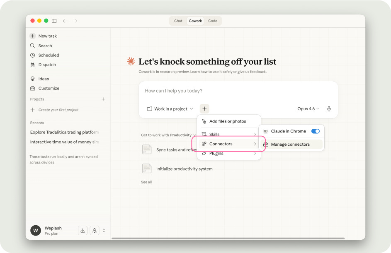
Task: Click See all suggestions
Action: point(146,182)
